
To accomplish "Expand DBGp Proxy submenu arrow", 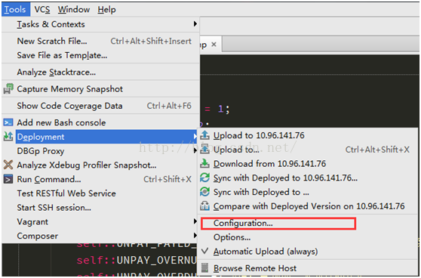I will tap(195, 151).
